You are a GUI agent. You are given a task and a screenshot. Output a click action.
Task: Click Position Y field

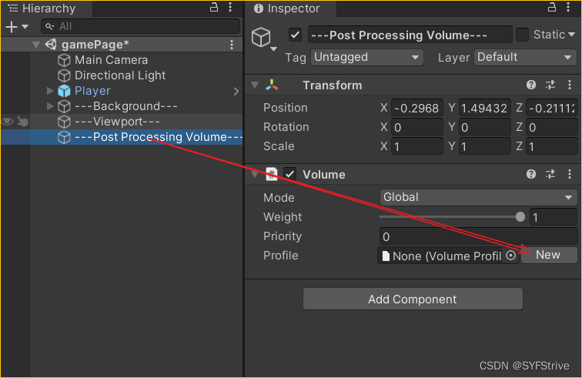(x=485, y=108)
